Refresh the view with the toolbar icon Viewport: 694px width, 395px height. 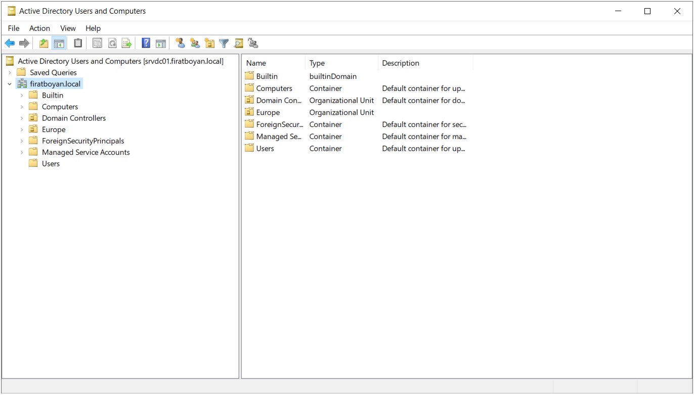point(112,43)
